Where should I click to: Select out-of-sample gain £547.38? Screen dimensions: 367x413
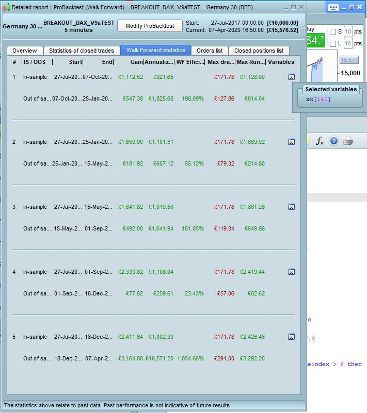pyautogui.click(x=133, y=98)
